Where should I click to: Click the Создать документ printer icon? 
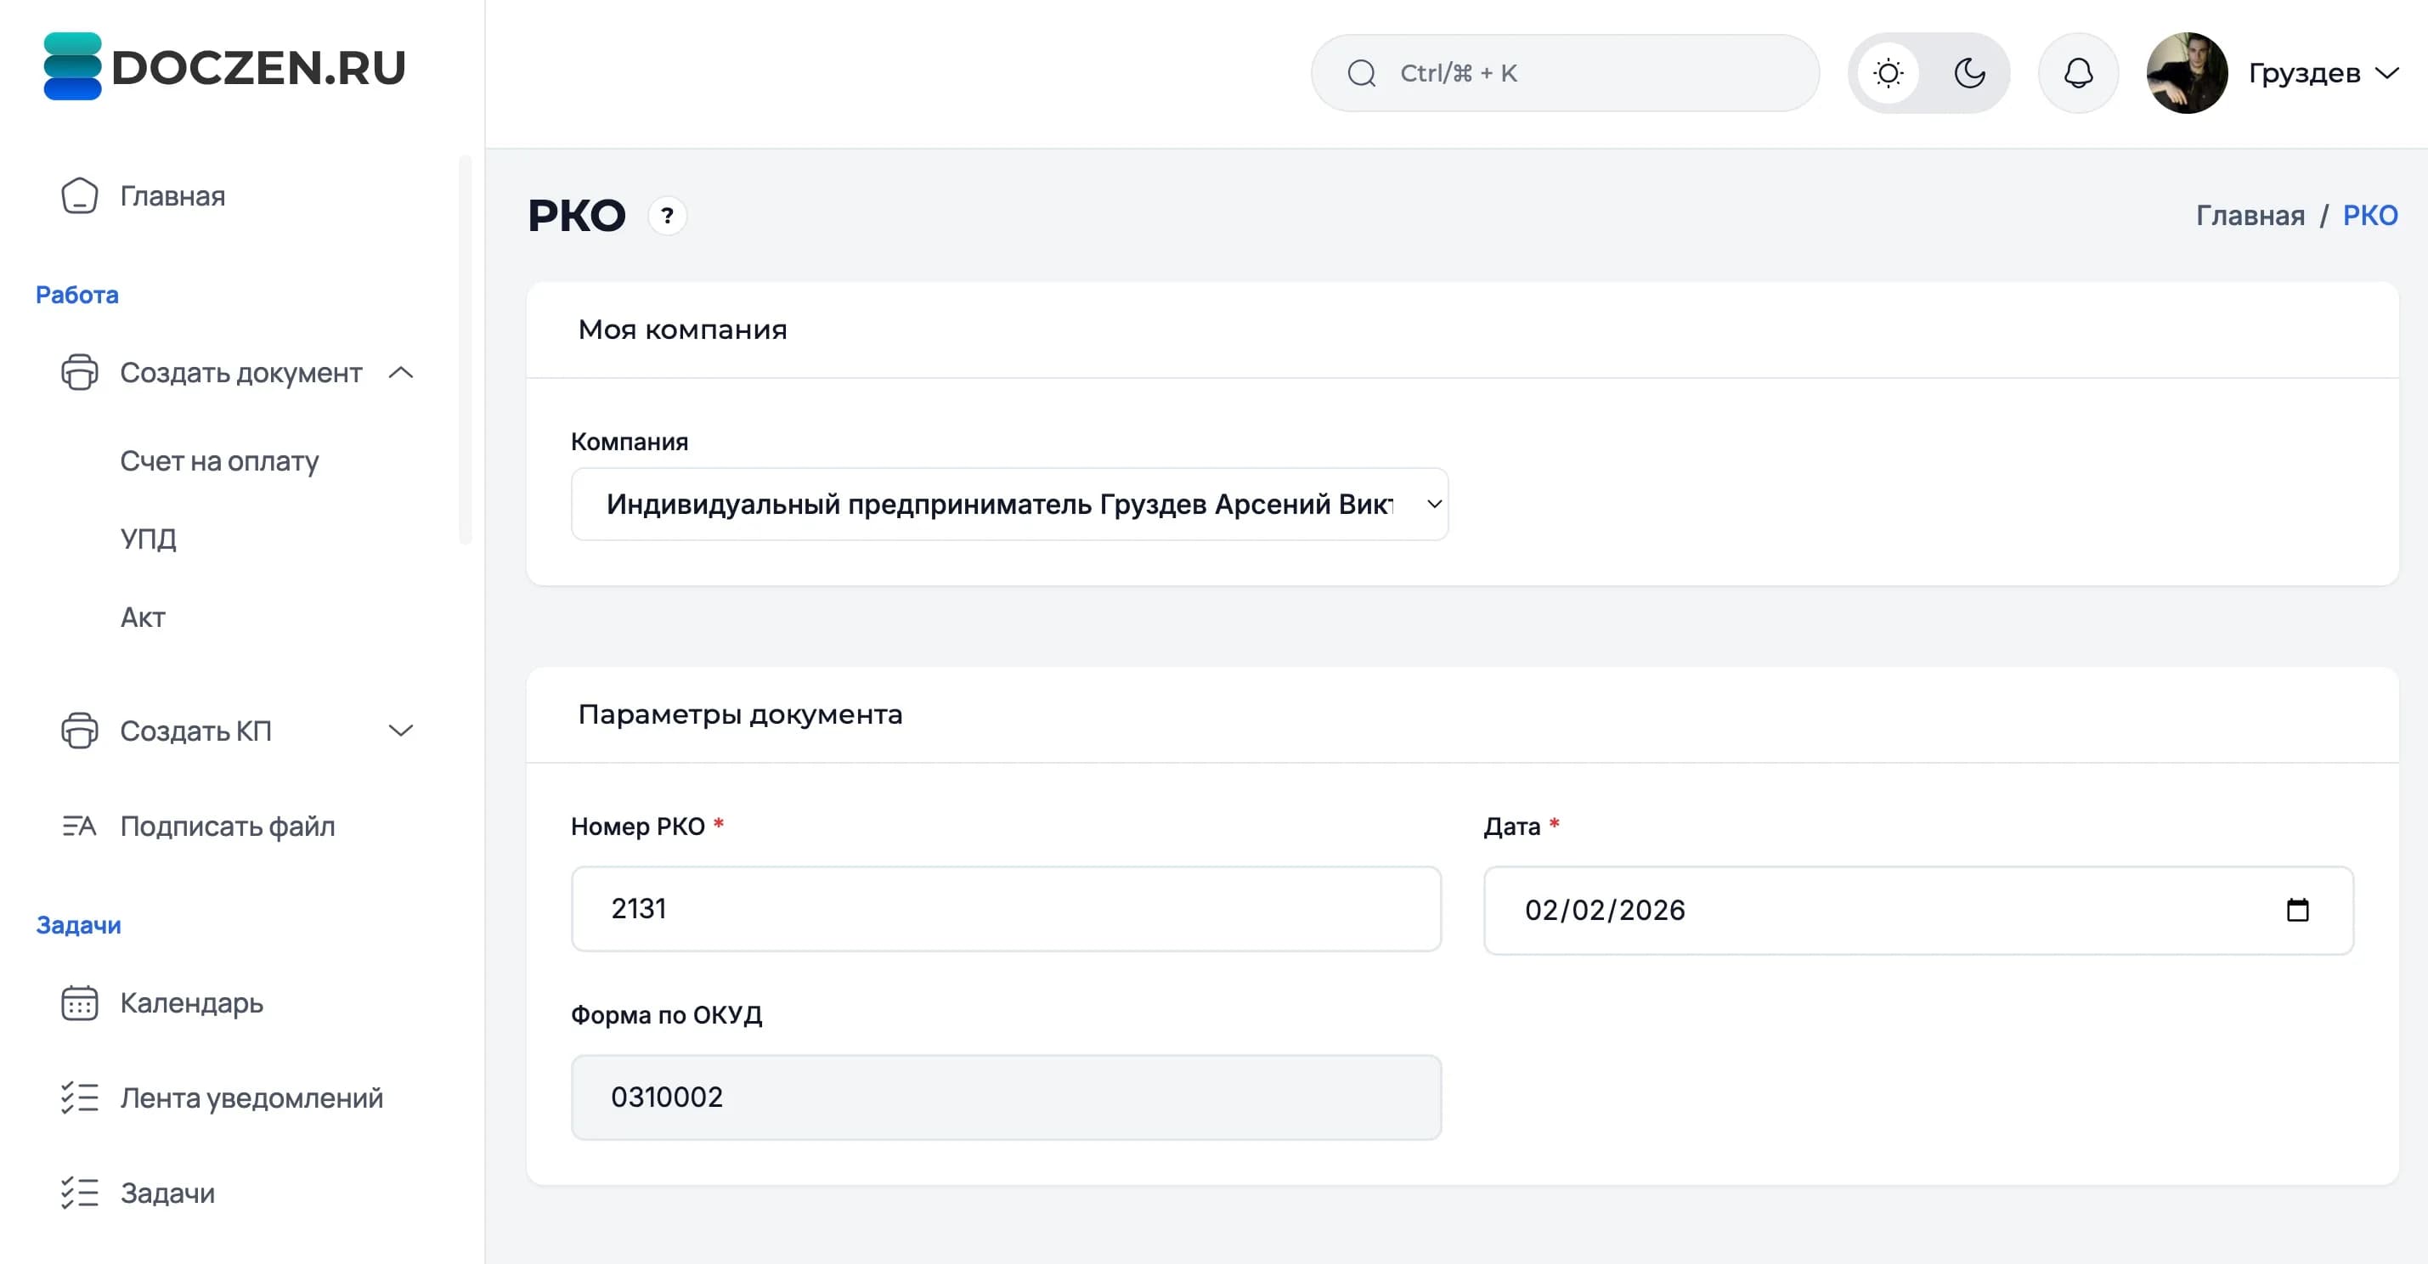[x=79, y=373]
